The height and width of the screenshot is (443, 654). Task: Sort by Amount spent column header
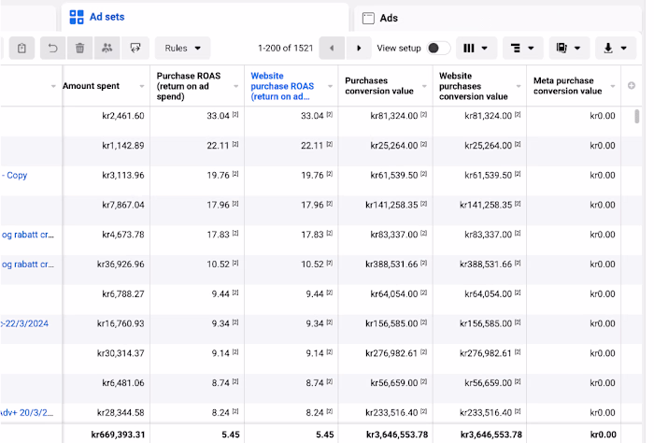coord(92,86)
